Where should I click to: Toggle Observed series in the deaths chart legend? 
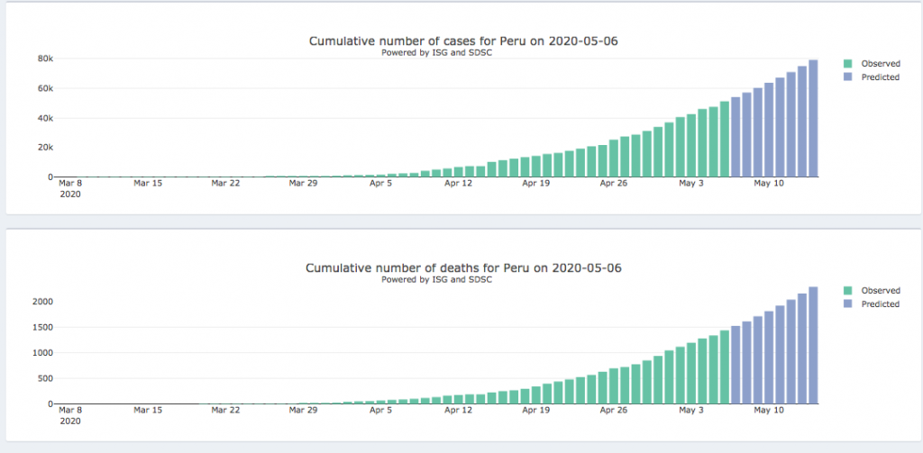(x=880, y=291)
